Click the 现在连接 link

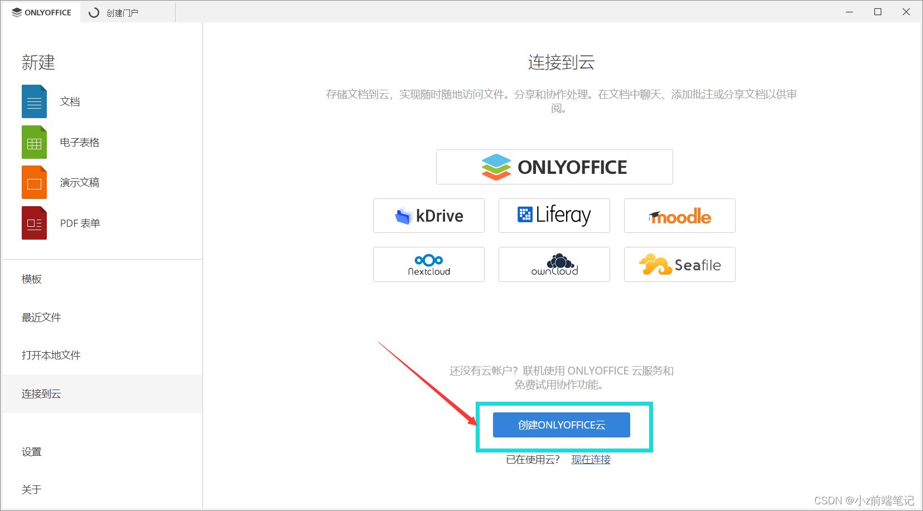591,459
